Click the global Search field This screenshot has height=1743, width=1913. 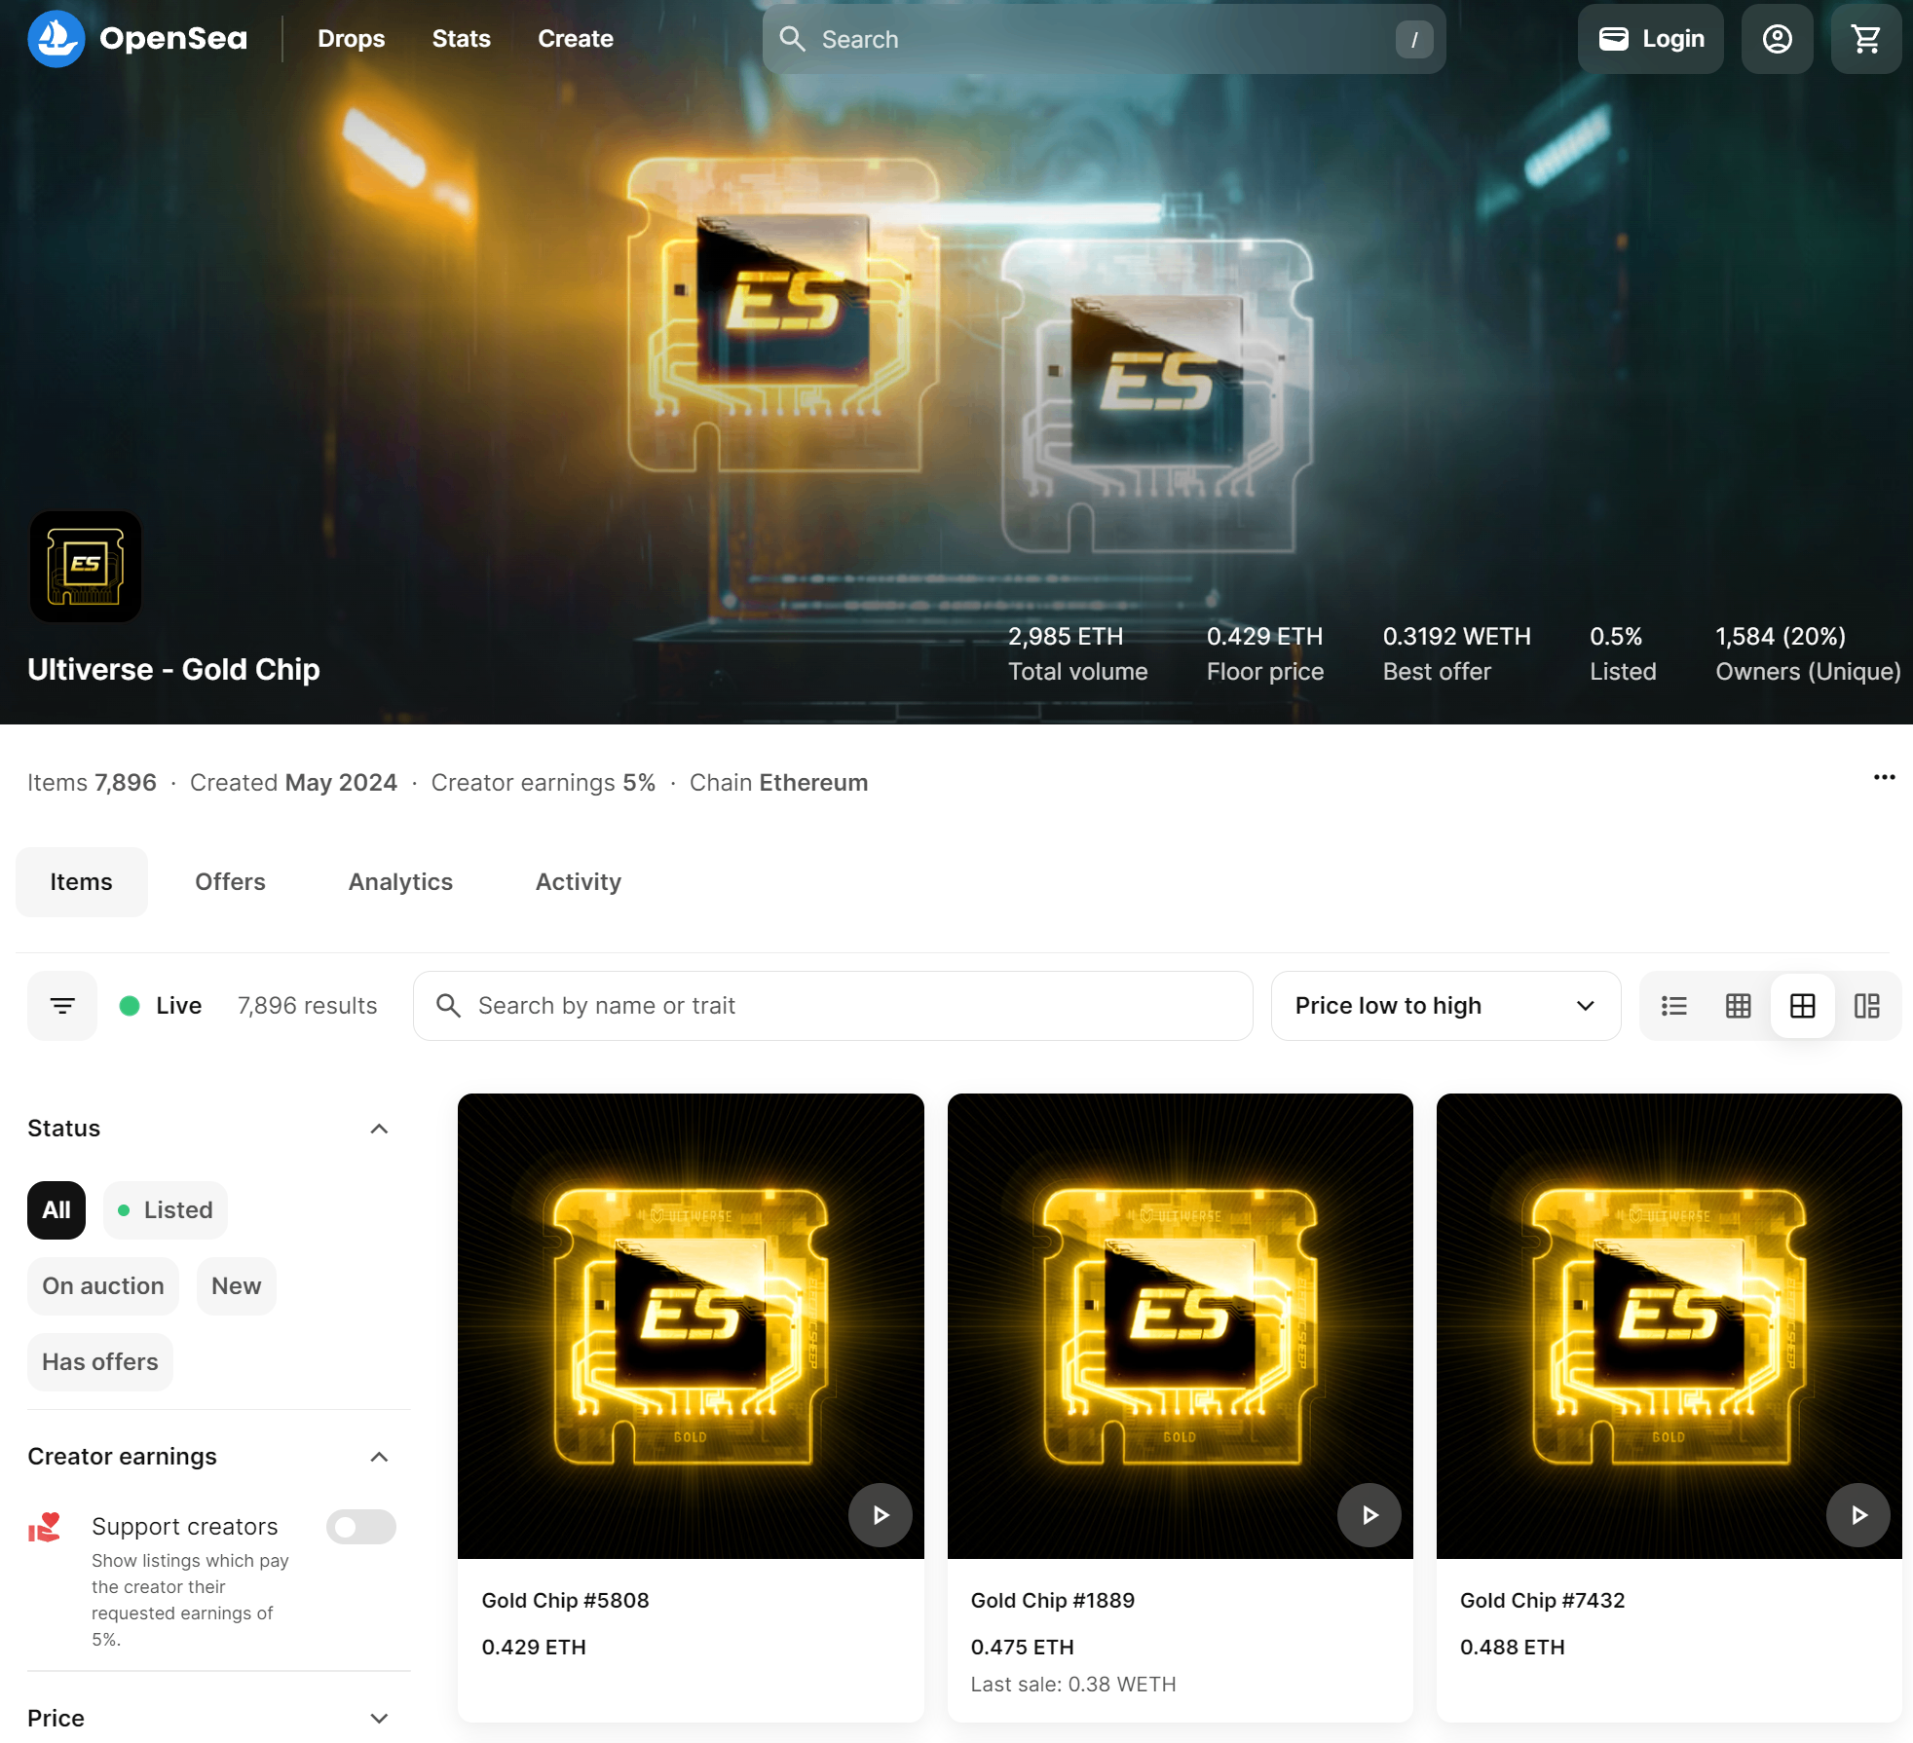(1104, 39)
